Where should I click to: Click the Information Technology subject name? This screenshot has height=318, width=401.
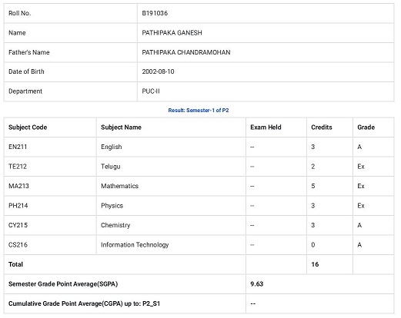135,245
